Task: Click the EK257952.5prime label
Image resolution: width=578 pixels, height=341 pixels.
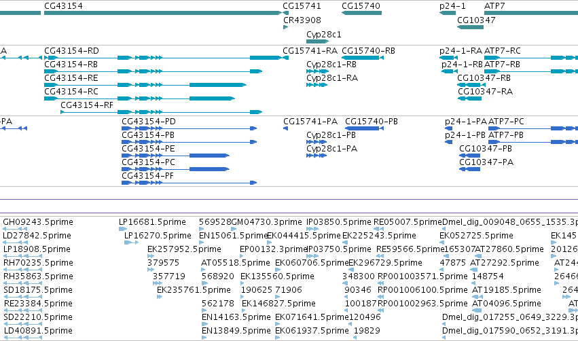Action: coord(184,249)
